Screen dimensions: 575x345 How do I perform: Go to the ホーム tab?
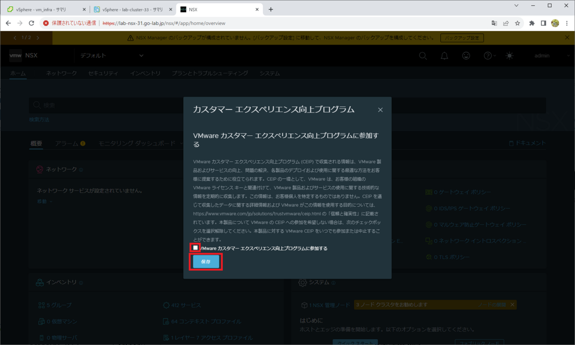pyautogui.click(x=18, y=73)
